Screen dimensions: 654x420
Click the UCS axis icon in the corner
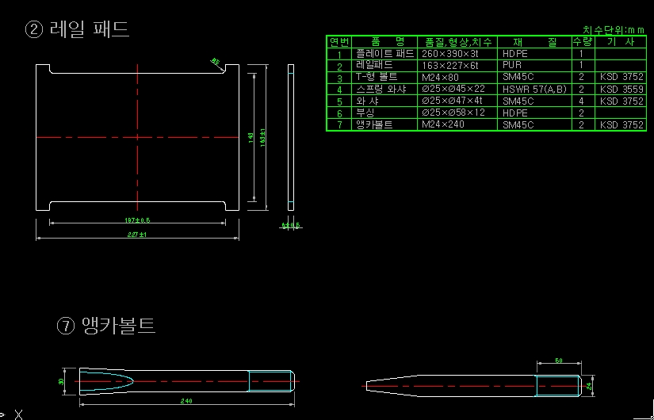[11, 414]
